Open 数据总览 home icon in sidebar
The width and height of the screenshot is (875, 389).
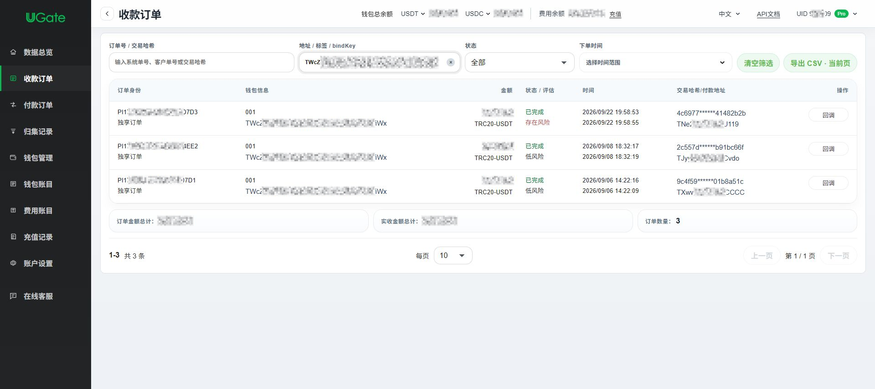pyautogui.click(x=13, y=52)
